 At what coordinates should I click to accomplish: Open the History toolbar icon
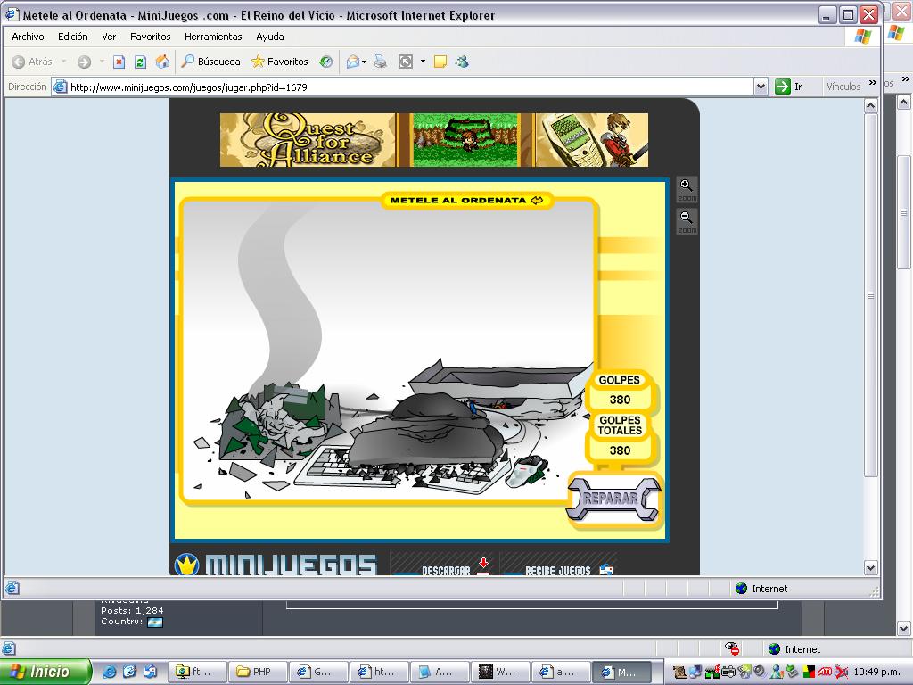326,62
